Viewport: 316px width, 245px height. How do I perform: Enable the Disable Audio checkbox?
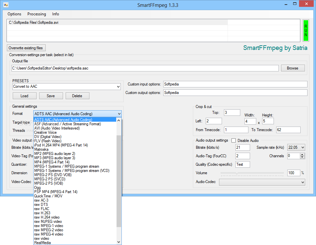pyautogui.click(x=234, y=140)
